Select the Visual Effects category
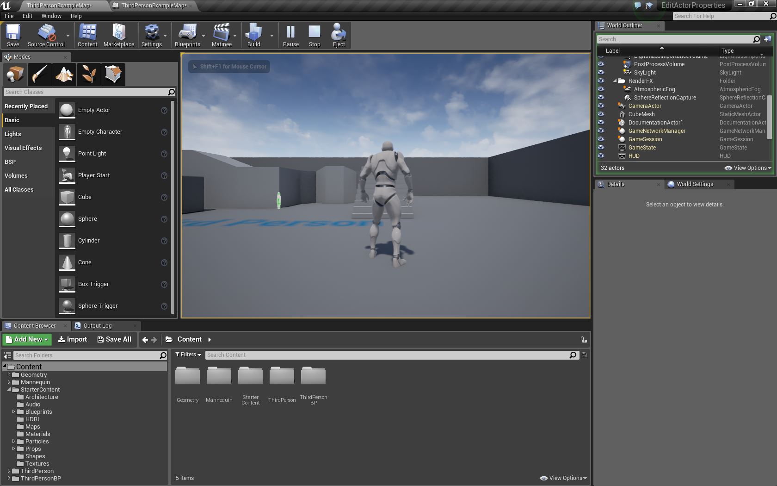Viewport: 777px width, 486px height. pyautogui.click(x=23, y=148)
